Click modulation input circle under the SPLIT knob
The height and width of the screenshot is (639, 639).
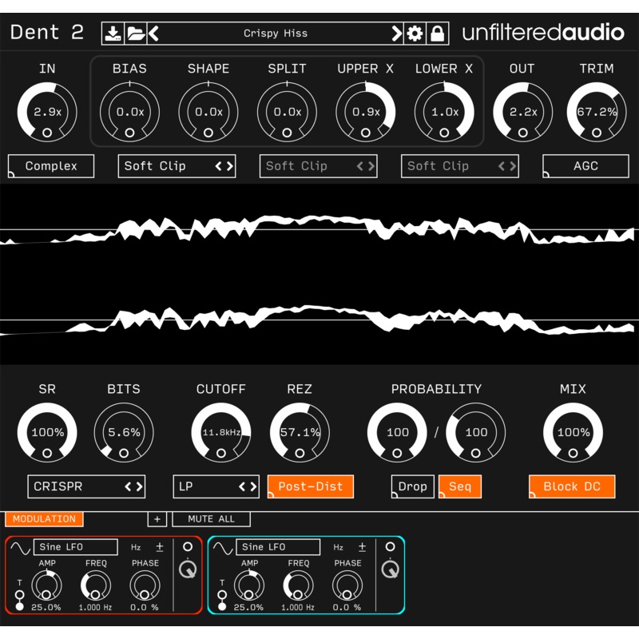pyautogui.click(x=287, y=133)
